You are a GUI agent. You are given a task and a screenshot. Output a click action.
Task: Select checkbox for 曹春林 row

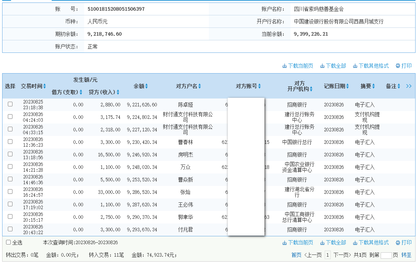click(x=10, y=142)
